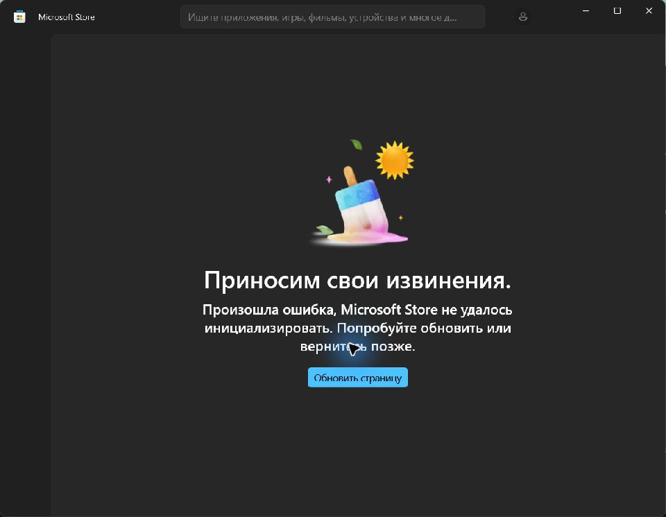Close the Microsoft Store window
Image resolution: width=666 pixels, height=517 pixels.
click(649, 10)
